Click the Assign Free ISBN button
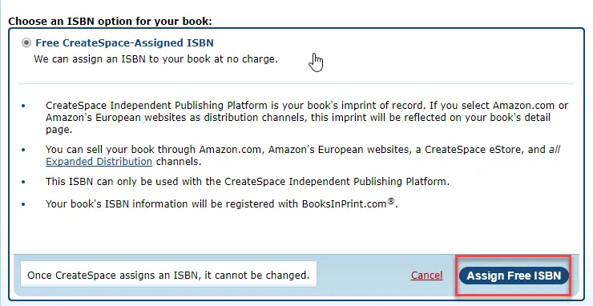Viewport: 593px width, 306px height. (514, 276)
